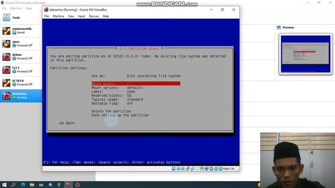Click the ainor VM penguin icon

pyautogui.click(x=6, y=44)
